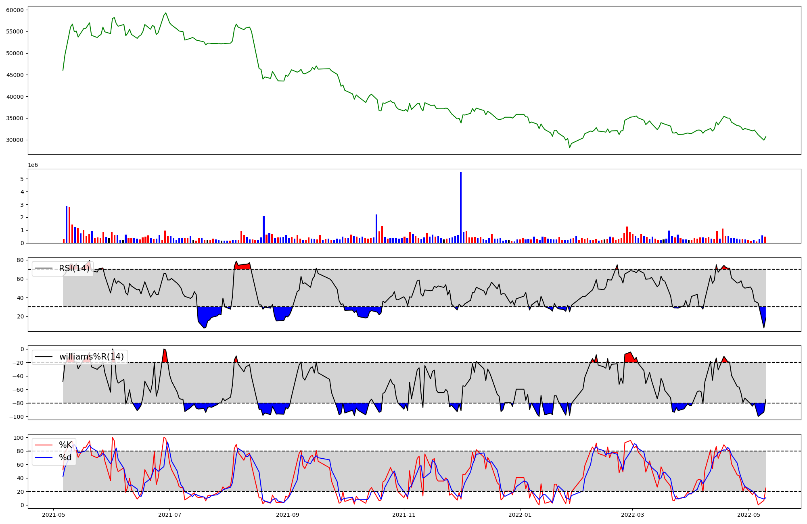Click the 1e6 volume scale label

[x=33, y=165]
